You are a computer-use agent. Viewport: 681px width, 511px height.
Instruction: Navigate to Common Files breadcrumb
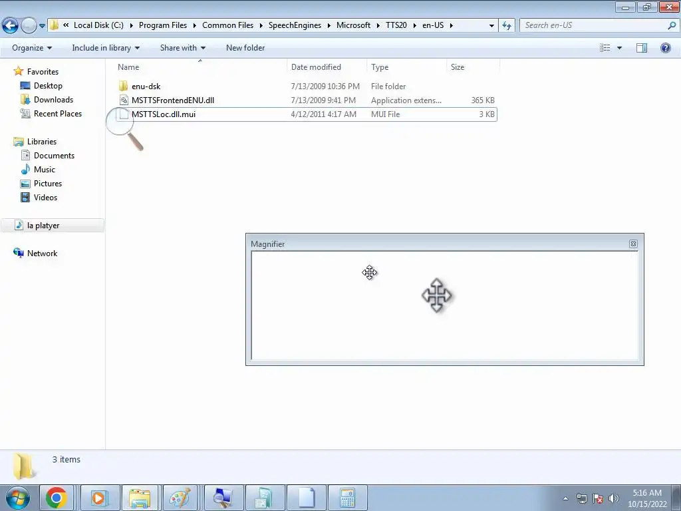click(227, 25)
